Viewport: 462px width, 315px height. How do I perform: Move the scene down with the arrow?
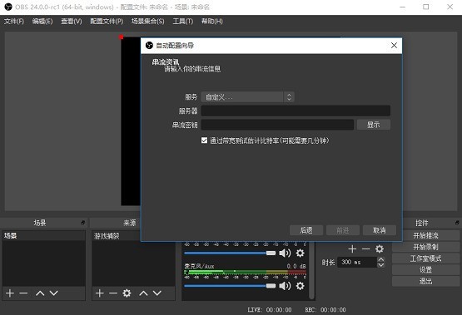tap(53, 293)
